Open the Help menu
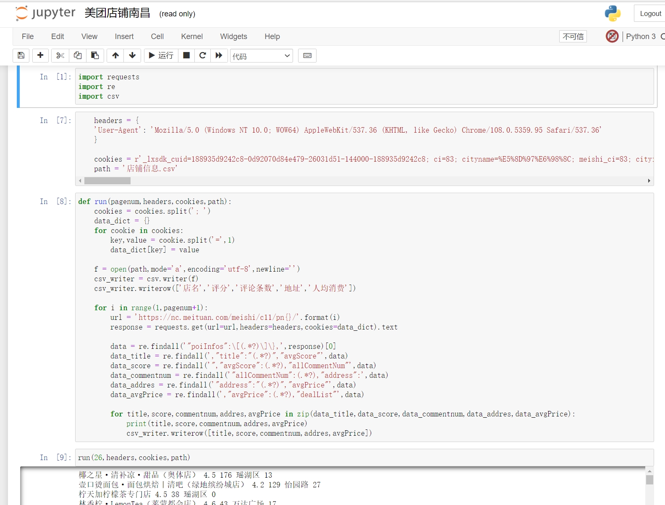 pos(272,37)
